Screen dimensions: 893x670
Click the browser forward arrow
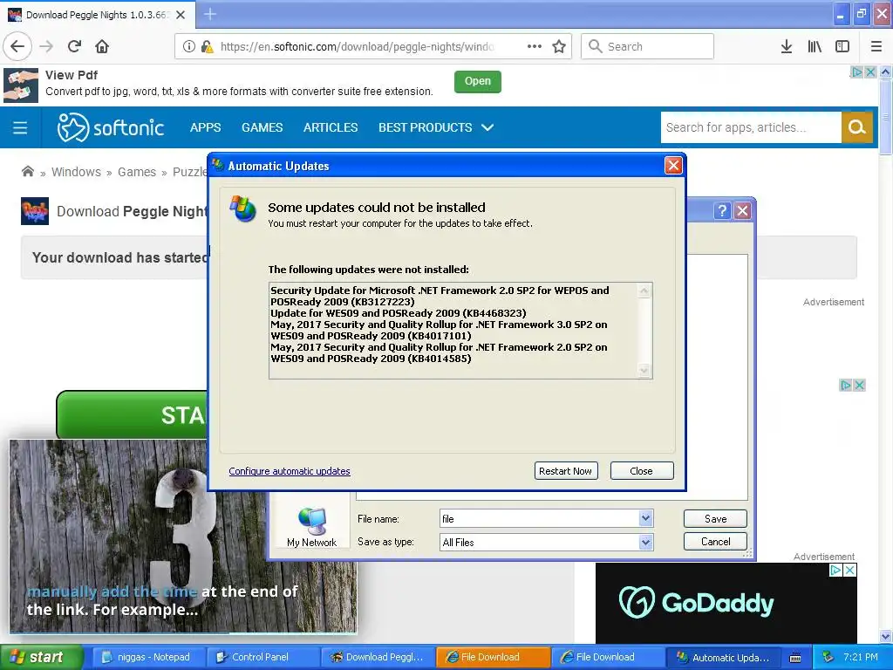click(47, 46)
